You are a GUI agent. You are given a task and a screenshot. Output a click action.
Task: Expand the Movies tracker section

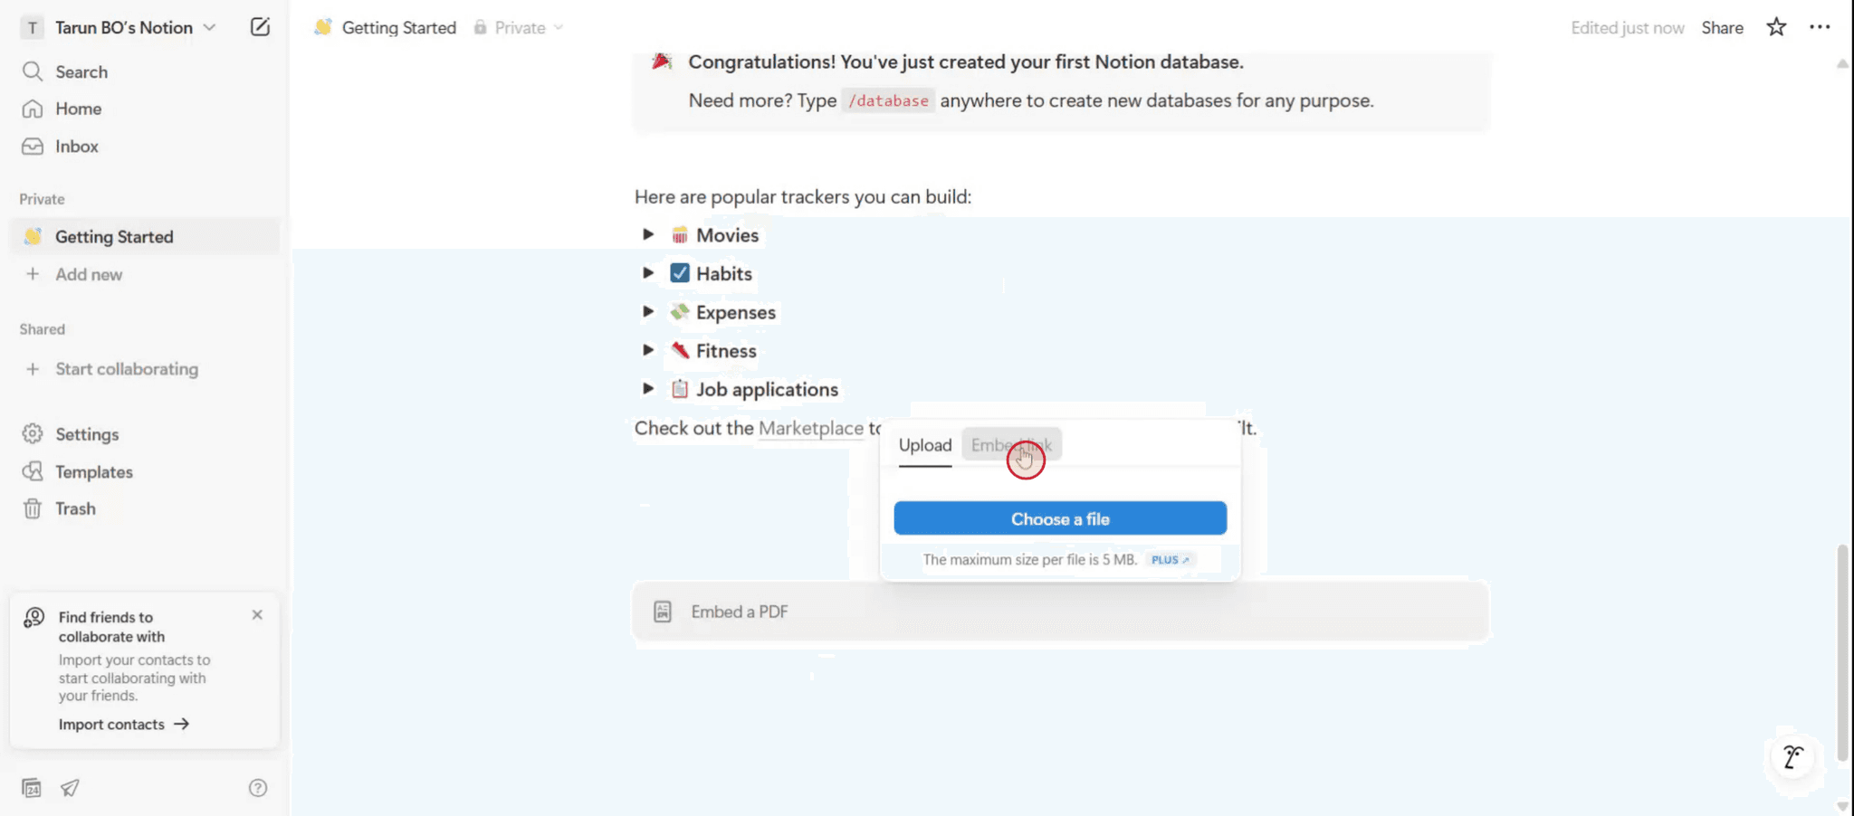pyautogui.click(x=648, y=233)
